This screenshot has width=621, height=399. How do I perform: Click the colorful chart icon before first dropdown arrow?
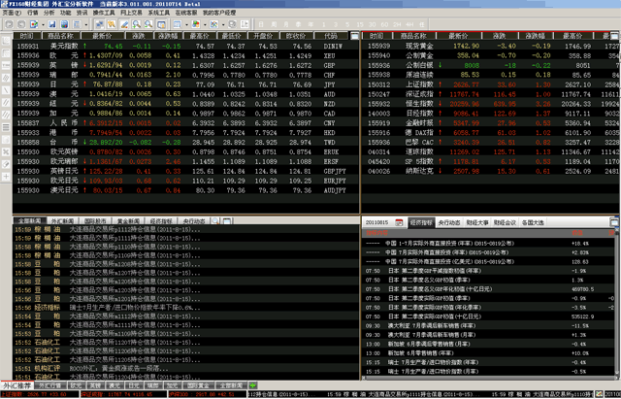click(34, 24)
